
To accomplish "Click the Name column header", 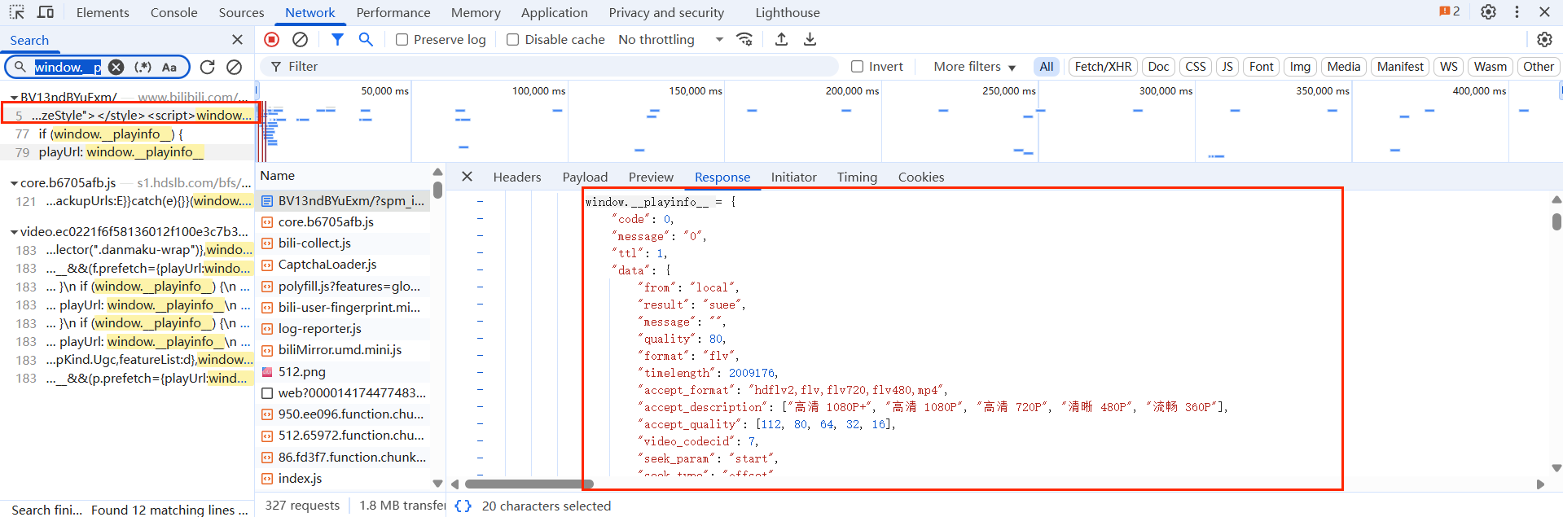I will [x=278, y=176].
